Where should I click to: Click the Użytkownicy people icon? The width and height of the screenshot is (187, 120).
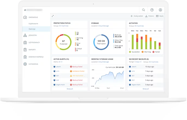(x=25, y=42)
